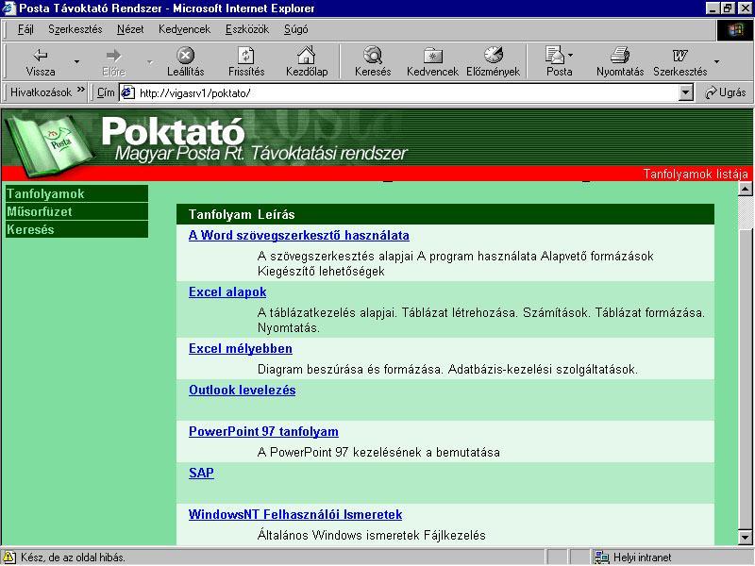This screenshot has height=566, width=755.
Task: Click the scrollbar up arrow
Action: tap(745, 189)
